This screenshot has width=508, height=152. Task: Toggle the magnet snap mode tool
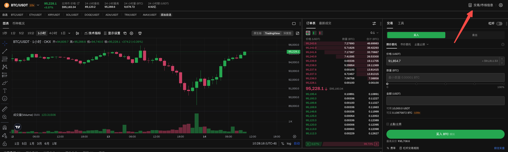[5, 128]
